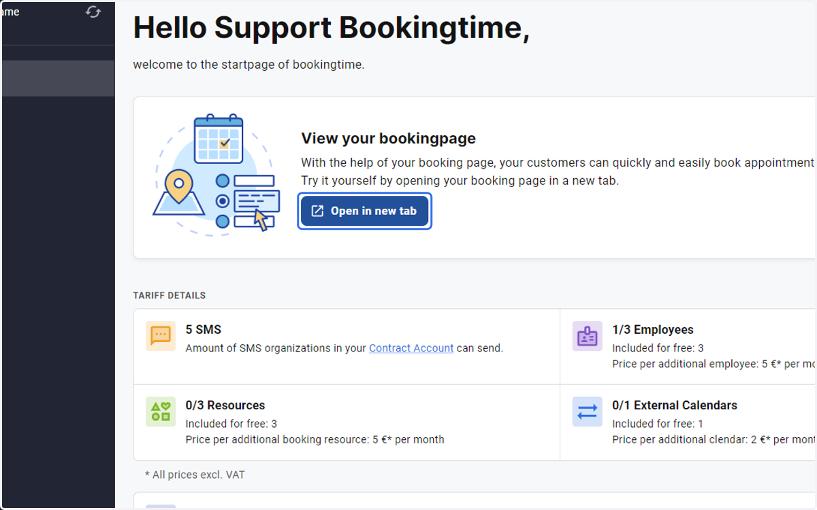This screenshot has height=510, width=817.
Task: Click the "0/3 Resources" tariff heading
Action: point(225,405)
